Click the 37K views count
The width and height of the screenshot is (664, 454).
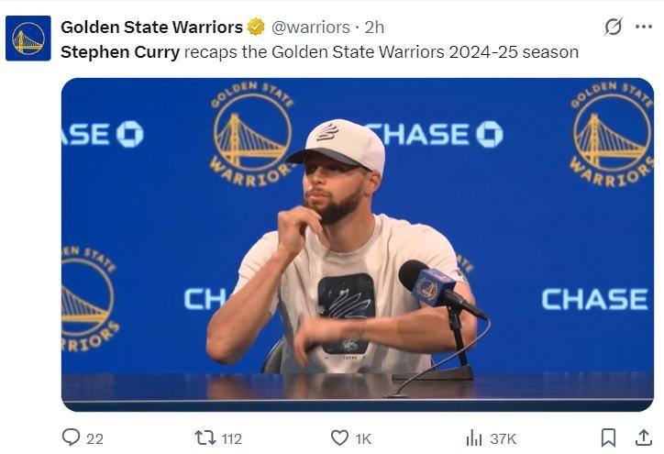[x=504, y=438]
